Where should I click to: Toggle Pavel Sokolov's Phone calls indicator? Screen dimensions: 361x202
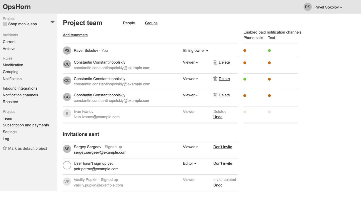click(x=245, y=51)
